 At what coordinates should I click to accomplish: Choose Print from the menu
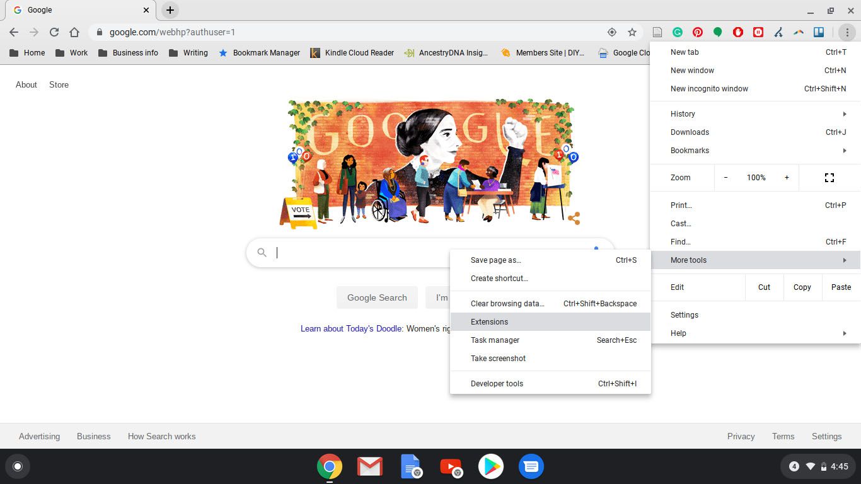coord(755,205)
